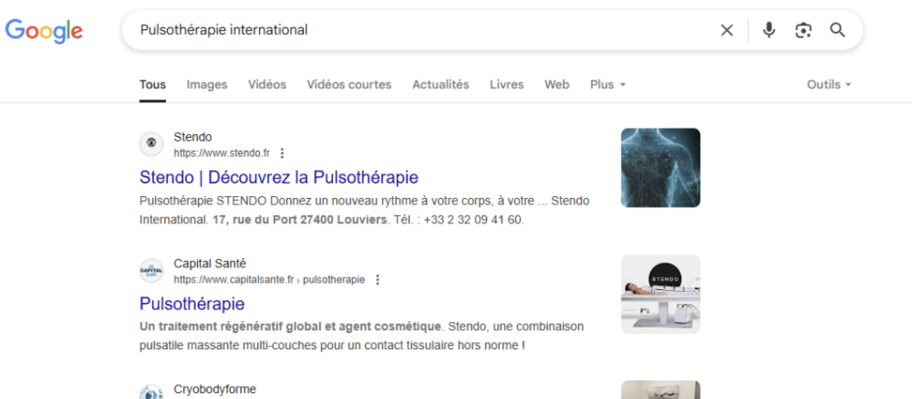Click the Google logo
Viewport: 912px width, 399px height.
pyautogui.click(x=44, y=31)
